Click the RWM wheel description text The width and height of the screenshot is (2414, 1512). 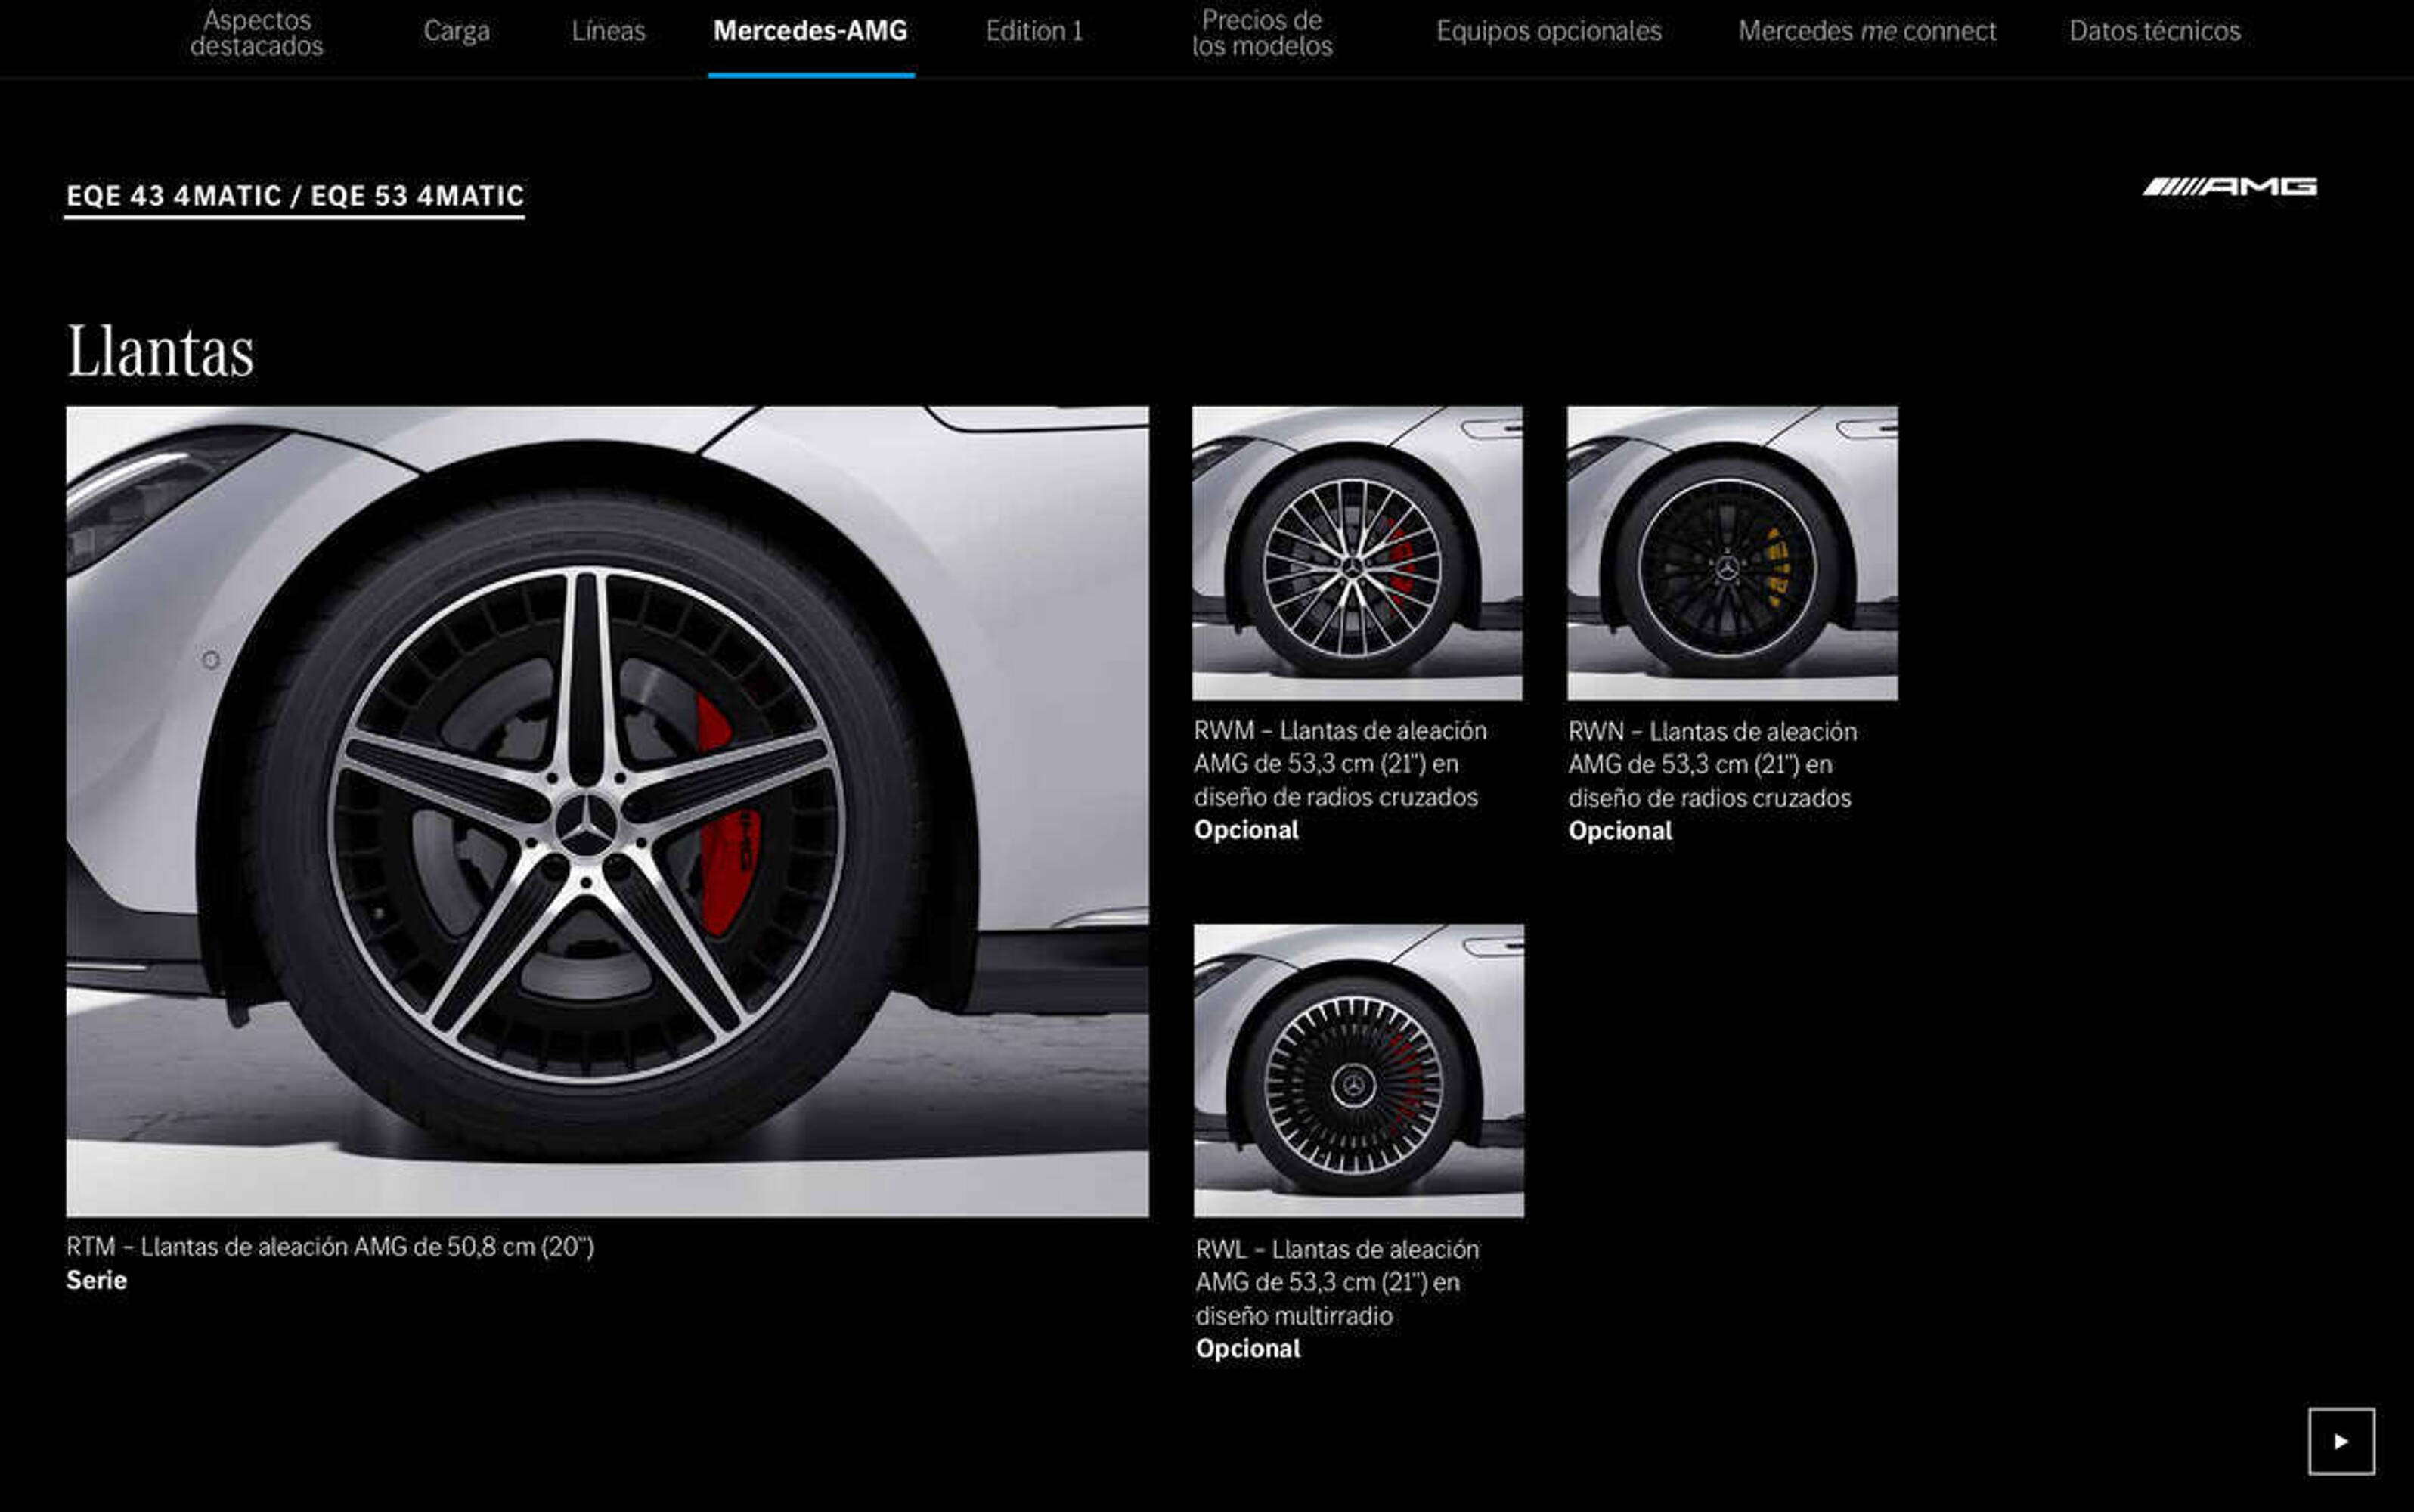point(1340,764)
